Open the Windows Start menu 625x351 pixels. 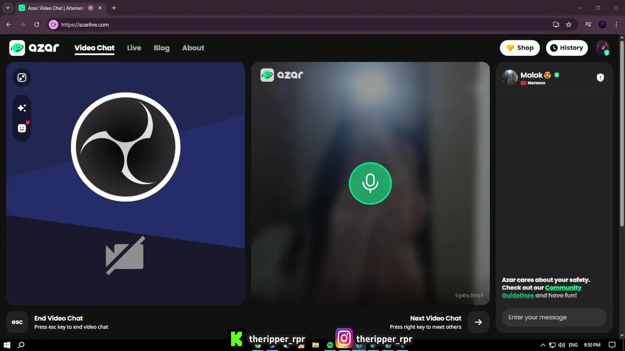tap(7, 345)
